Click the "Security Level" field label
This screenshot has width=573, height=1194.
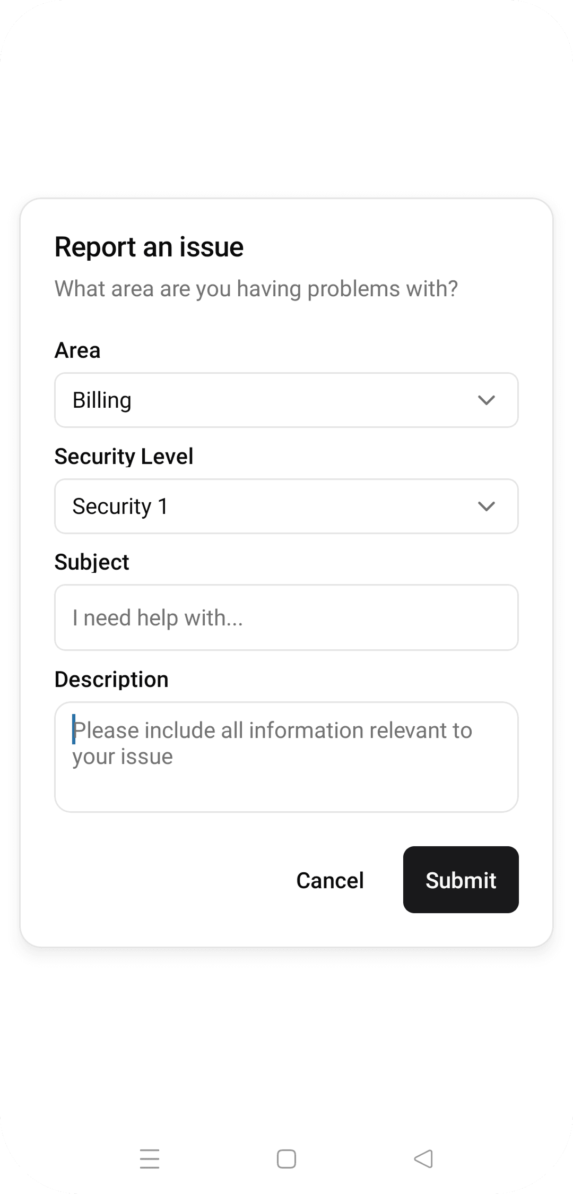[124, 457]
